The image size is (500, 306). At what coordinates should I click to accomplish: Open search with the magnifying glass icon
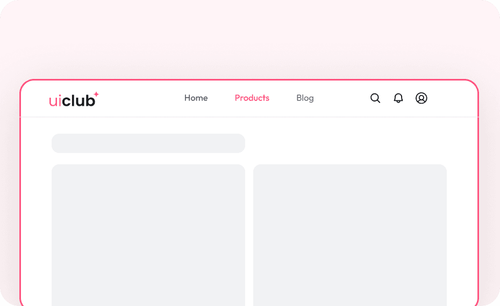pyautogui.click(x=375, y=98)
